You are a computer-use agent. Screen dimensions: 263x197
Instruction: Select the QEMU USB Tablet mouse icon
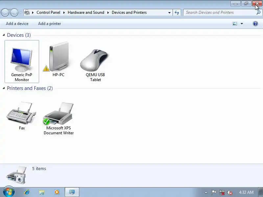click(95, 65)
